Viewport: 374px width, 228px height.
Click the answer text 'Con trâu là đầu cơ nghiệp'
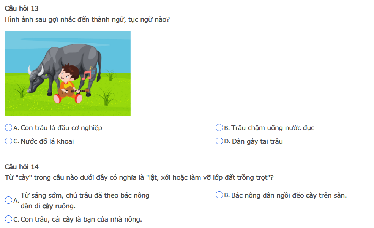tap(61, 128)
